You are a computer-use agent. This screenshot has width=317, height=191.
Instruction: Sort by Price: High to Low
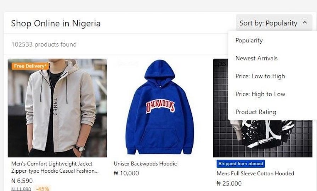[260, 94]
